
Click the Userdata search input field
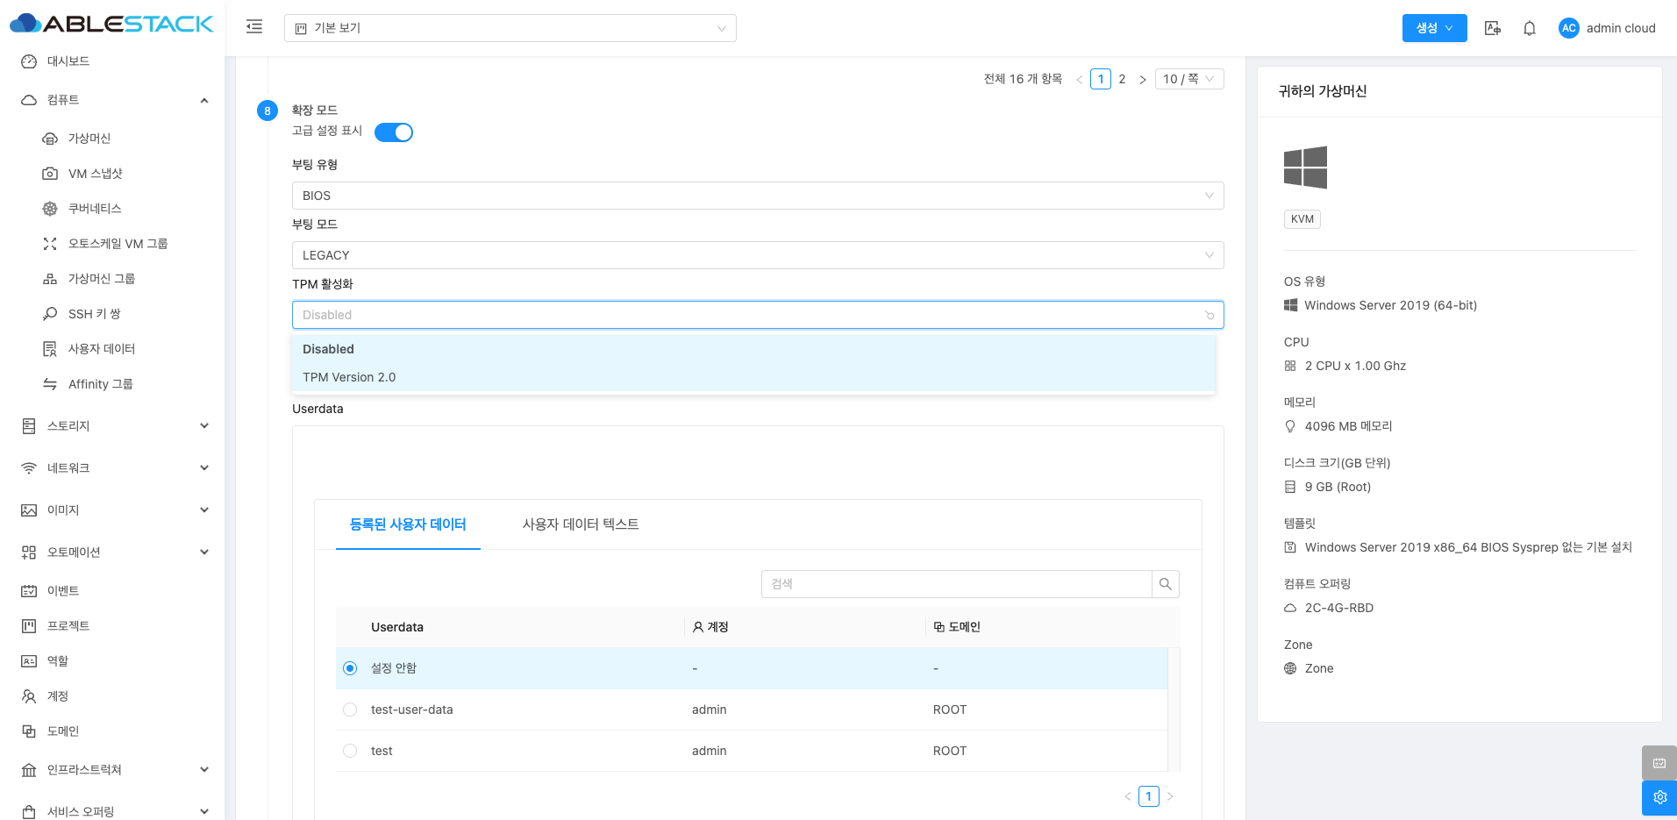click(x=956, y=584)
